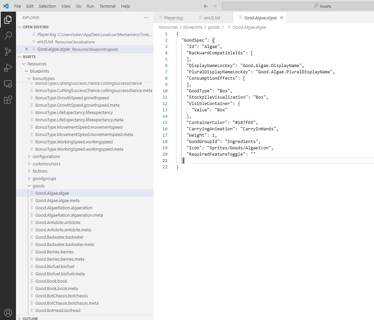Screen dimensions: 374x320
Task: Click the "#187f69" color value text
Action: pyautogui.click(x=244, y=123)
